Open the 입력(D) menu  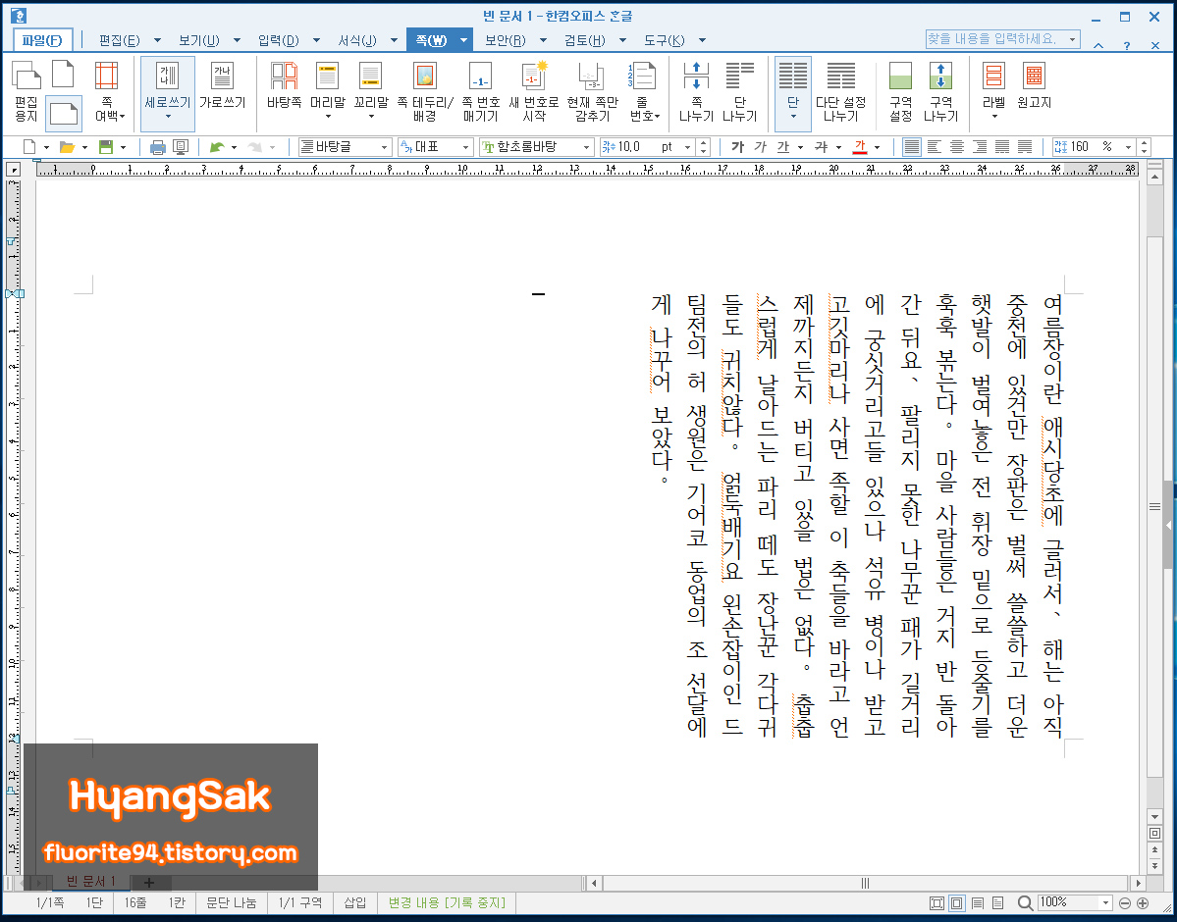coord(279,40)
